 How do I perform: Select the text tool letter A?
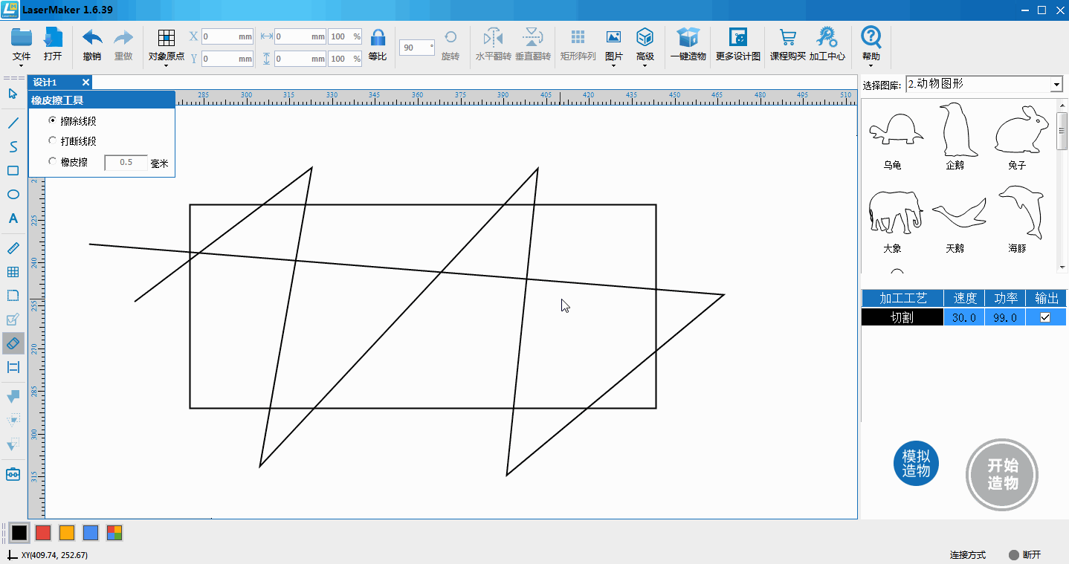(13, 218)
